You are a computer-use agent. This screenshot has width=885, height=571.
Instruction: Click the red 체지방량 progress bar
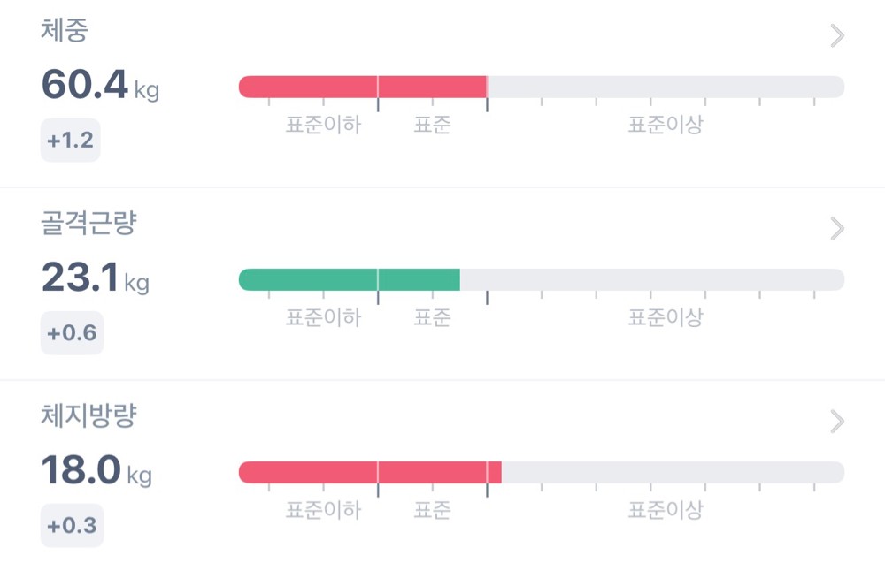click(x=370, y=472)
